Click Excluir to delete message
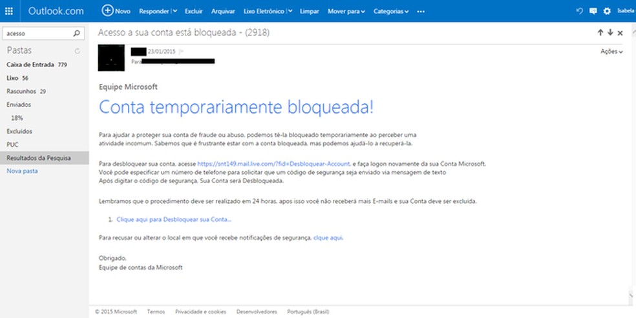 (193, 12)
